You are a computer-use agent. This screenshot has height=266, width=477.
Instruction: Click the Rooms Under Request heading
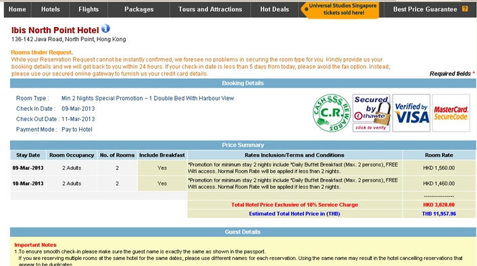(42, 52)
